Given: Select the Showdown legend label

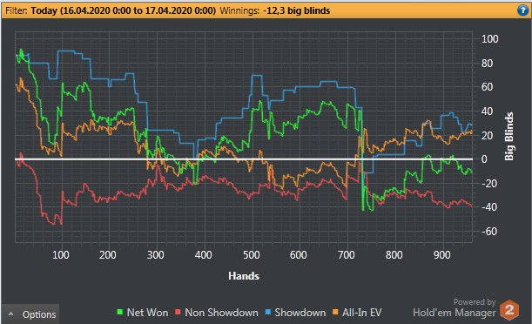Looking at the screenshot, I should (x=300, y=313).
